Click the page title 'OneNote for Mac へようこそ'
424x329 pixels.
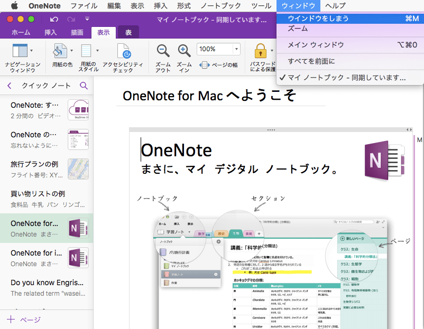point(209,96)
